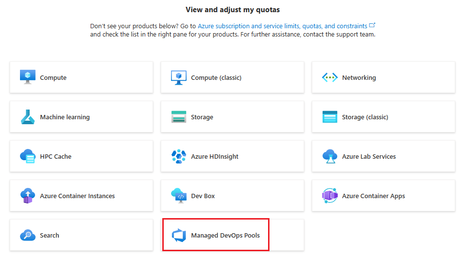Select the Networking quota tile
462x259 pixels.
coord(383,77)
